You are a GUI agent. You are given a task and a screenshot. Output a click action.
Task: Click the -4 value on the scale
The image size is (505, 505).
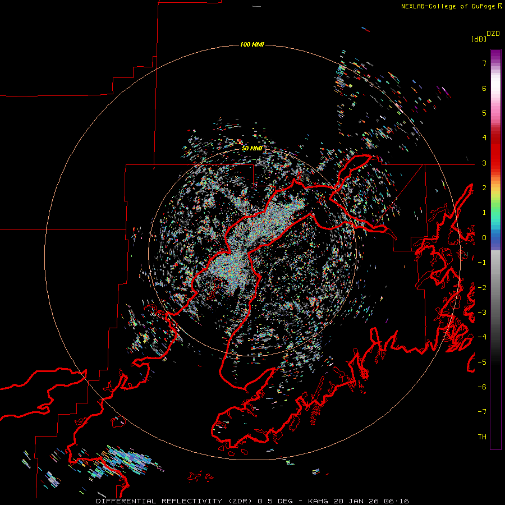pos(482,337)
